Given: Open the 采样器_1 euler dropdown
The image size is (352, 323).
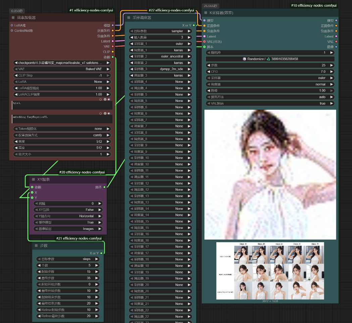Looking at the screenshot, I should [x=160, y=43].
